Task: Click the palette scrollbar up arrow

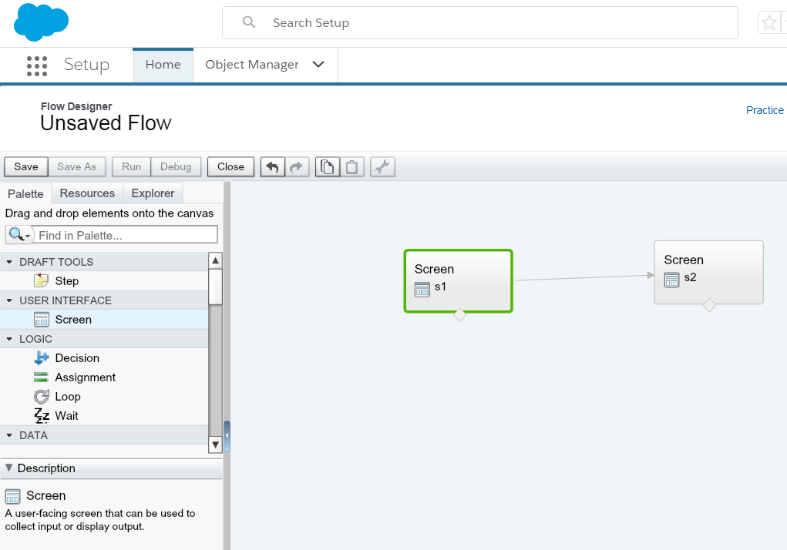Action: (215, 260)
